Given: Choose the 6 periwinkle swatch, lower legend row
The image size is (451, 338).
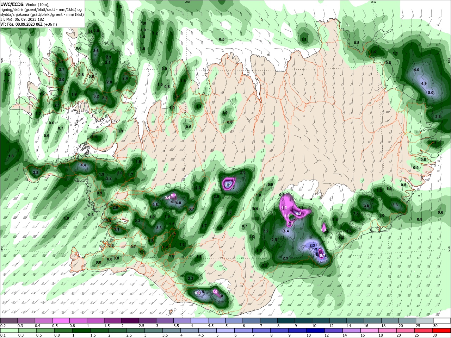Looking at the screenshot, I should coord(243,331).
